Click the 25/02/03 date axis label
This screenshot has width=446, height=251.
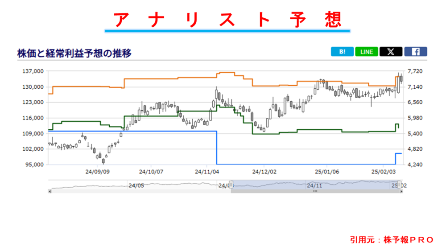[384, 172]
